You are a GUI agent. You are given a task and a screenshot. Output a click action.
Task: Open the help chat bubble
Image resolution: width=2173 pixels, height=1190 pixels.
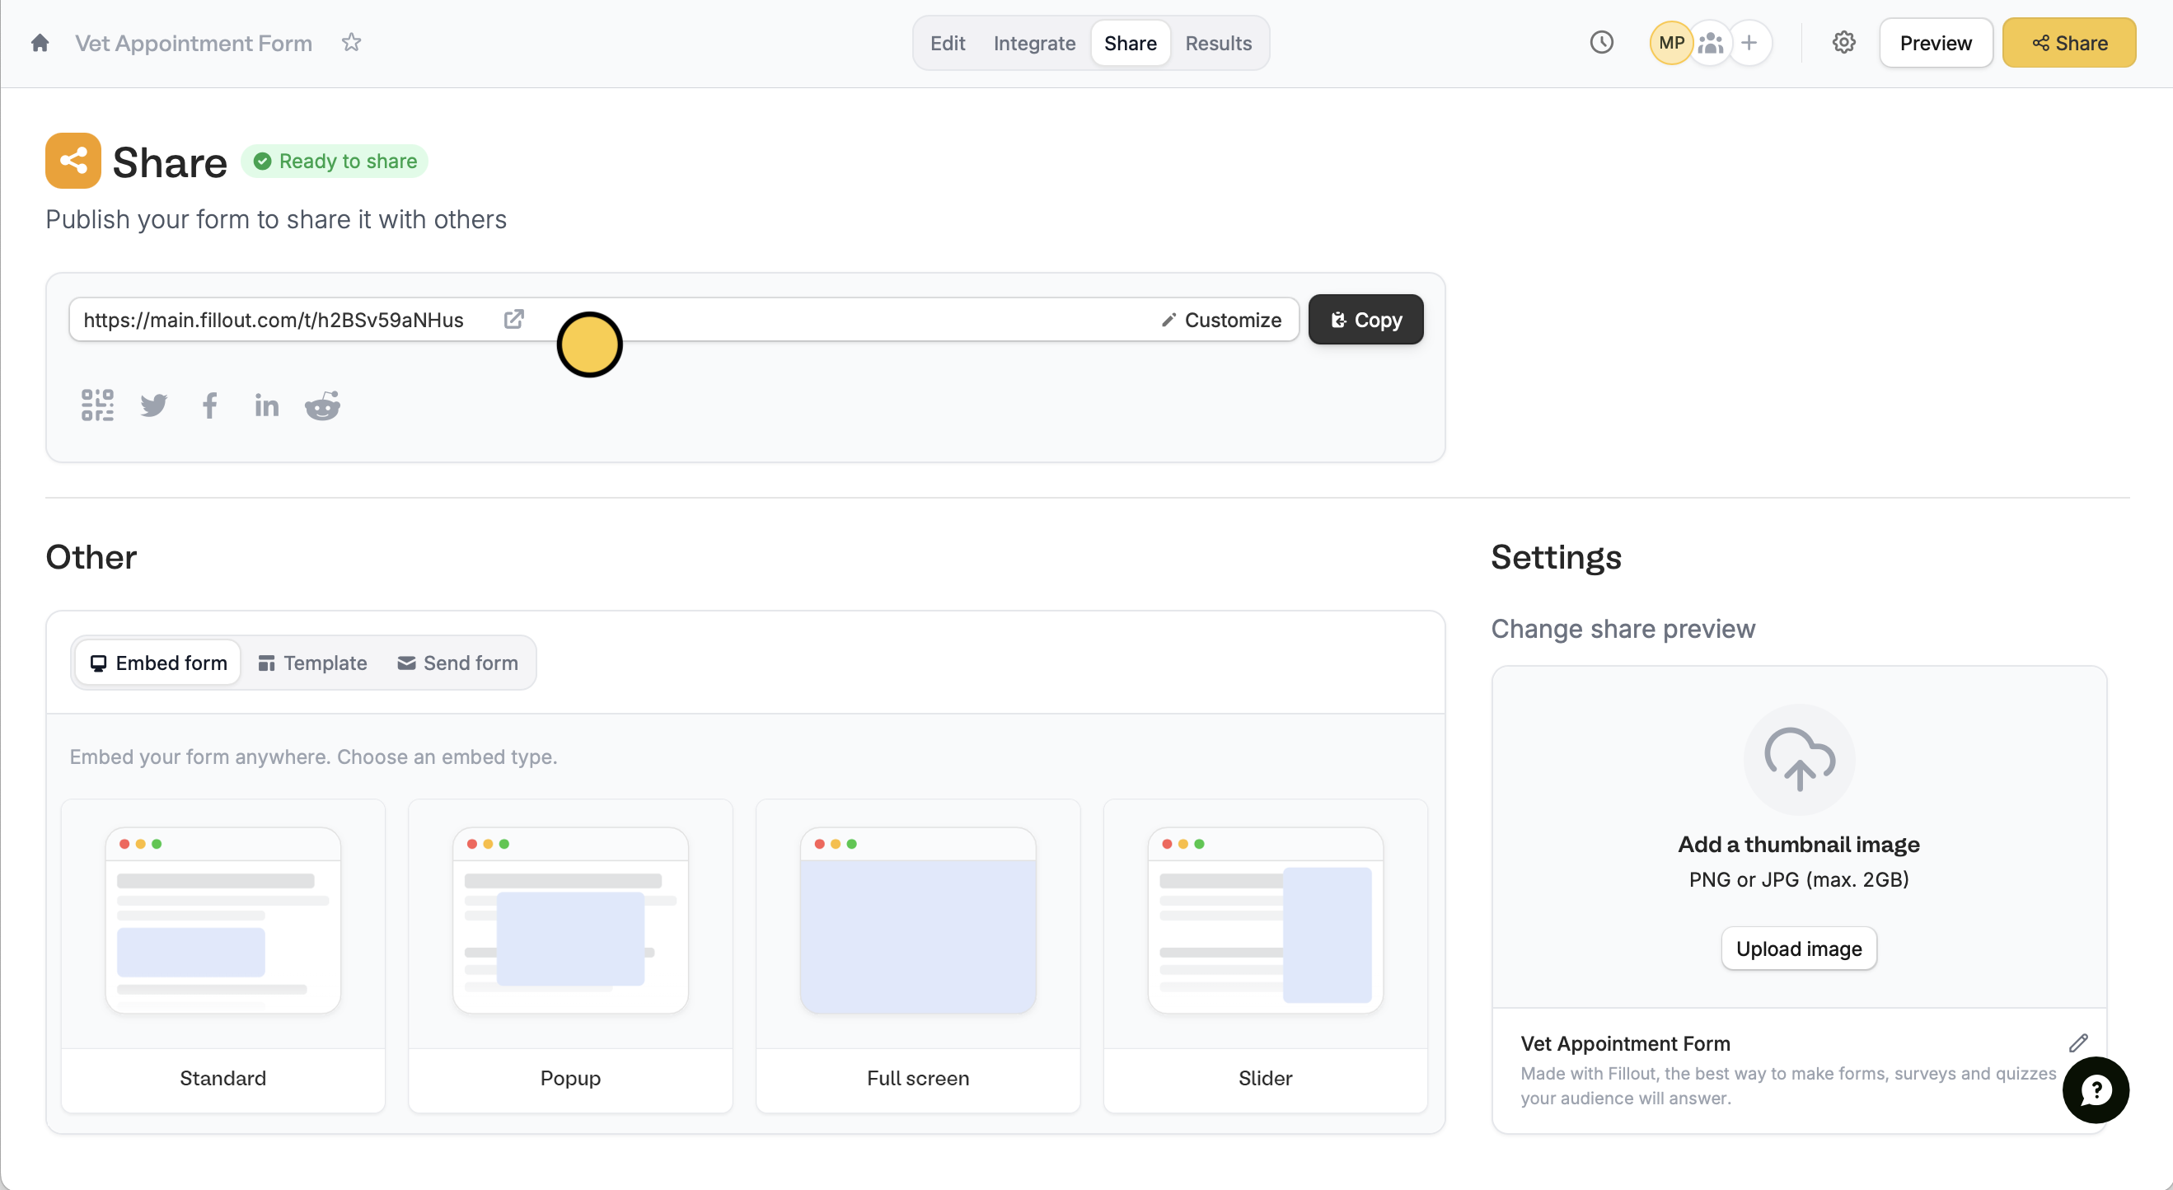(x=2096, y=1089)
